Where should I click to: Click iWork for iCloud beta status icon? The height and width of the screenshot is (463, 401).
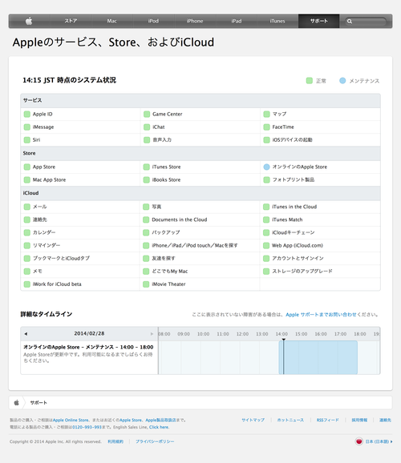click(27, 284)
